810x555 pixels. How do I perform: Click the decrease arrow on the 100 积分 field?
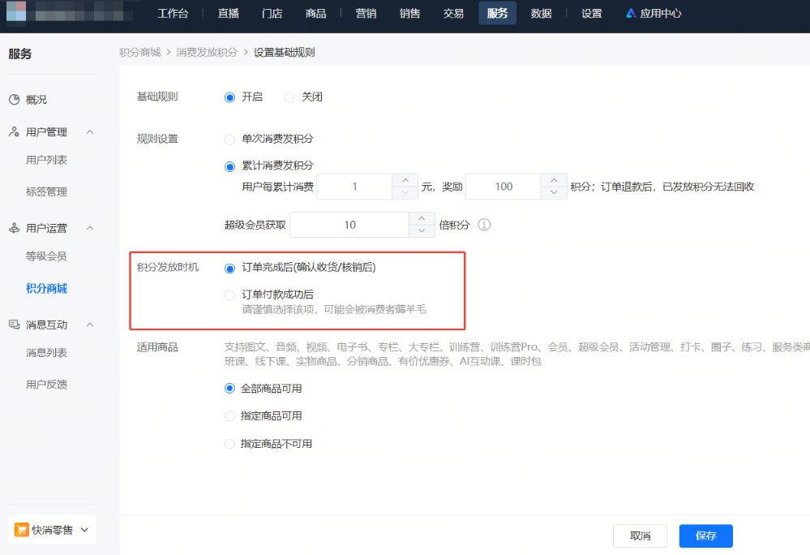click(x=552, y=192)
